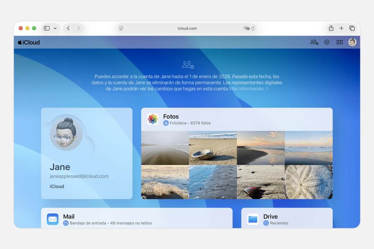Viewport: 374px width, 249px height.
Task: Toggle the Safari sidebar
Action: [x=47, y=28]
